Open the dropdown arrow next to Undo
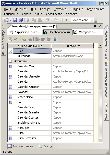The image size is (110, 155). 52,20
